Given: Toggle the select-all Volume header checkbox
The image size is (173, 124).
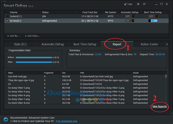Looking at the screenshot, I should (x=7, y=12).
